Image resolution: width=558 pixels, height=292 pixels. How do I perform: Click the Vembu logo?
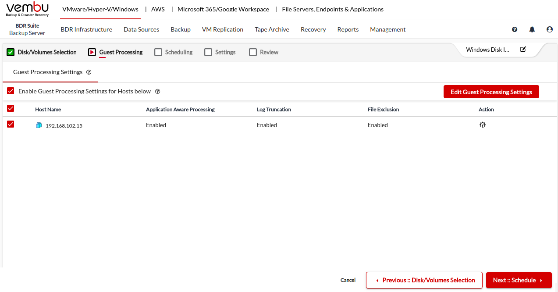pos(28,9)
